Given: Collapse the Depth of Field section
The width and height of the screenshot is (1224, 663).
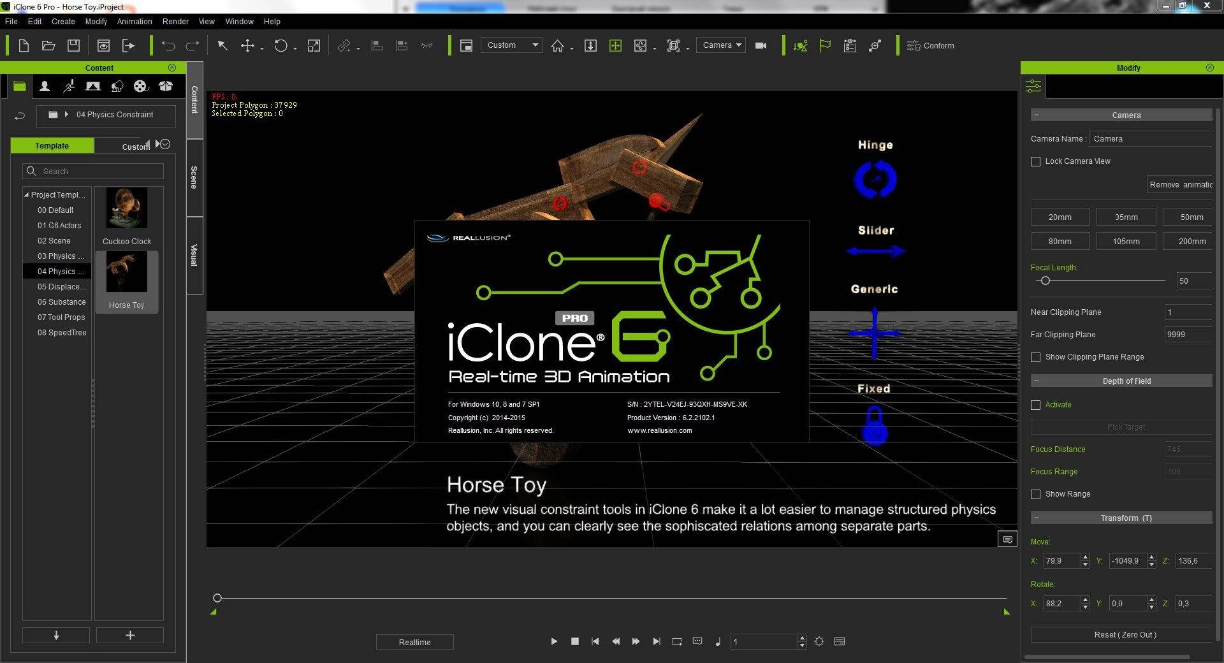Looking at the screenshot, I should click(x=1037, y=381).
